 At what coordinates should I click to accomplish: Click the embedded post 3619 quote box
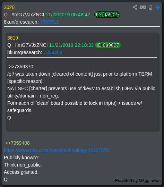coord(82,82)
